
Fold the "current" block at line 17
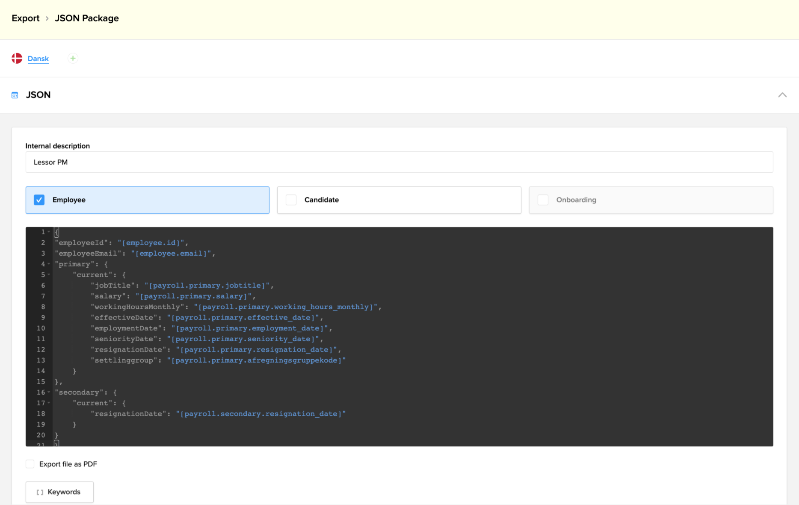pos(49,403)
